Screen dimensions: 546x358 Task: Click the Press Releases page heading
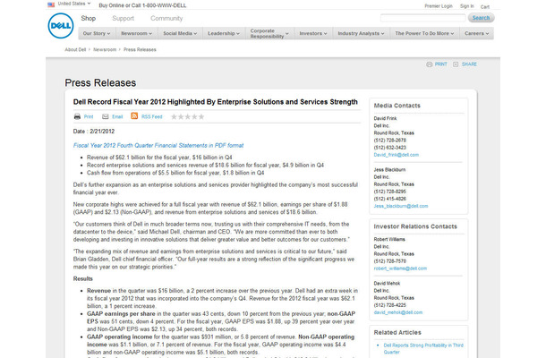(x=100, y=83)
